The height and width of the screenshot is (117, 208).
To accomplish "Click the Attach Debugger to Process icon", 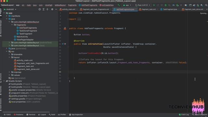I will [177, 5].
